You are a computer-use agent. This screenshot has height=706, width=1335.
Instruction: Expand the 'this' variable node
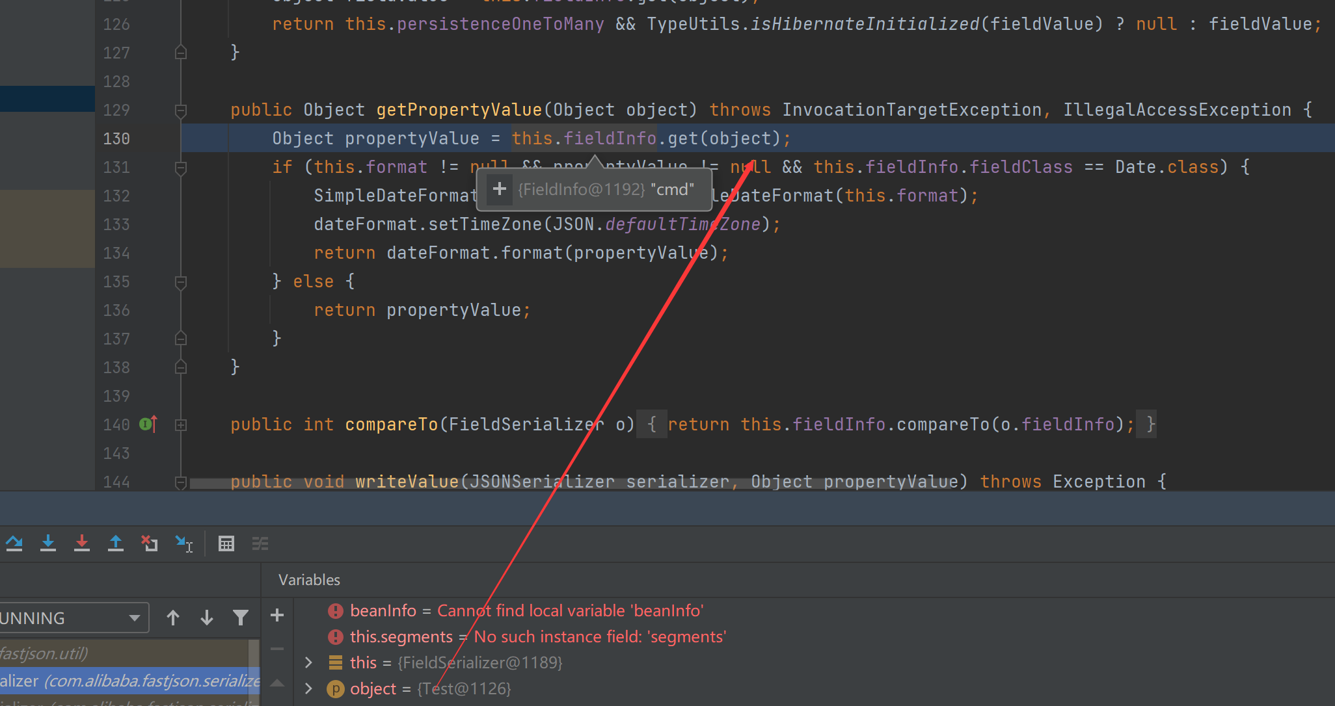(x=309, y=662)
